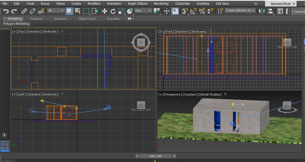Click the Redo arrow icon

14,11
